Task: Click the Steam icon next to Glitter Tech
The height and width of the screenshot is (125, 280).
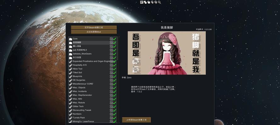Action: coord(71,106)
